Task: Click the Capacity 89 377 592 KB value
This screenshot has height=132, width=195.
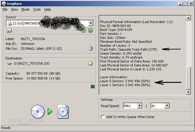Action: tap(43, 73)
